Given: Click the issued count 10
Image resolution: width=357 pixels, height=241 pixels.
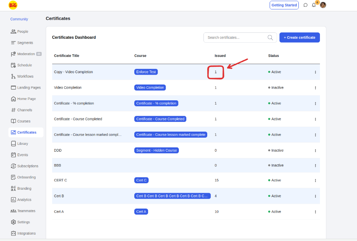Looking at the screenshot, I should point(217,212).
